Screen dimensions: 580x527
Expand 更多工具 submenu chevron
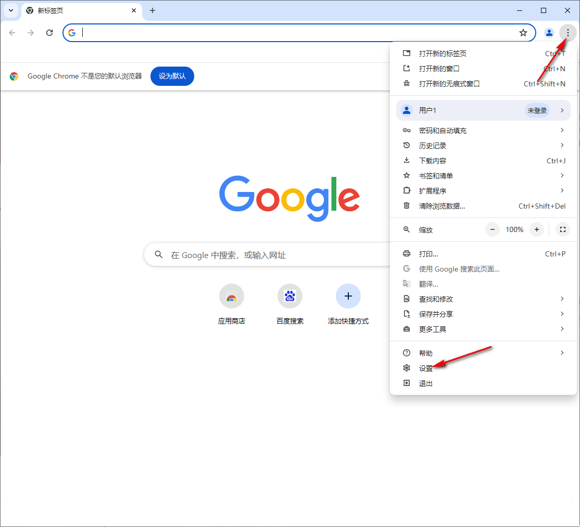click(562, 329)
